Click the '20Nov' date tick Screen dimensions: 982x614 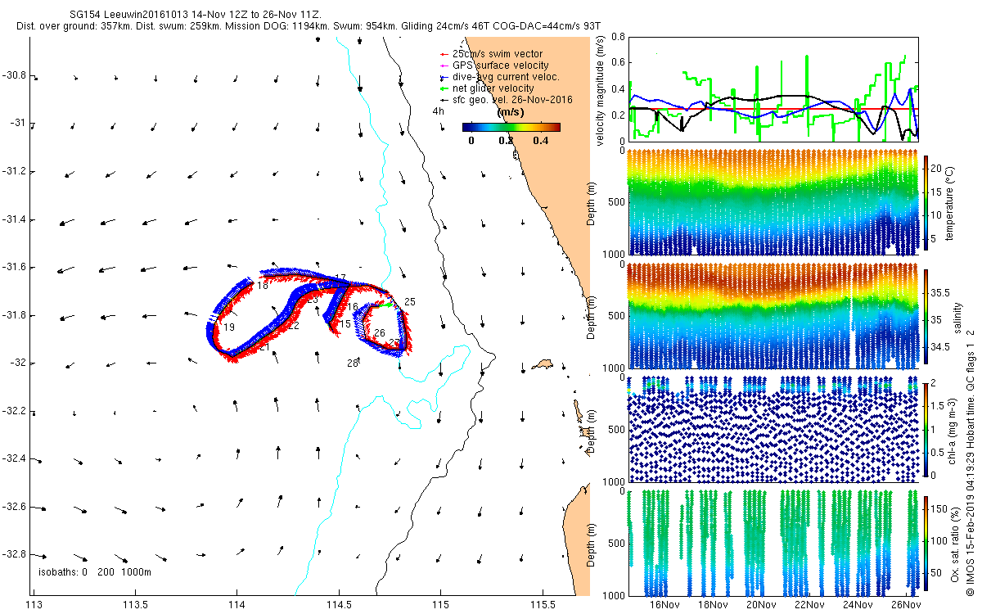pyautogui.click(x=760, y=605)
